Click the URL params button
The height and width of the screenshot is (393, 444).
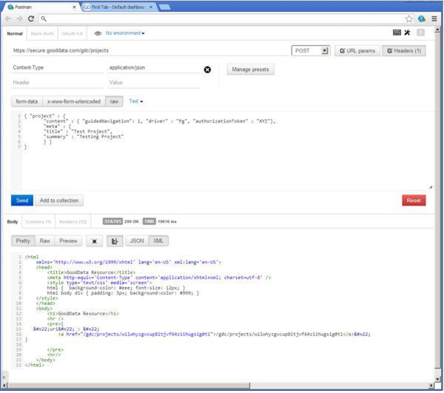pyautogui.click(x=357, y=50)
